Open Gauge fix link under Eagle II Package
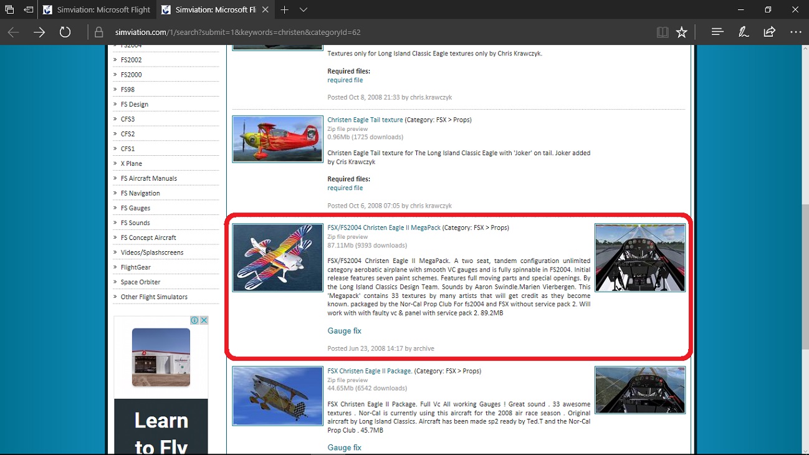Screen dimensions: 809x455 pyautogui.click(x=344, y=448)
